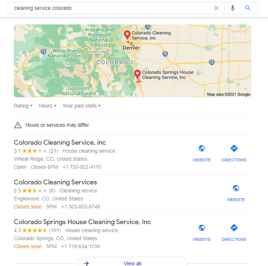268x266 pixels.
Task: Expand the Hours filter dropdown
Action: click(x=48, y=106)
